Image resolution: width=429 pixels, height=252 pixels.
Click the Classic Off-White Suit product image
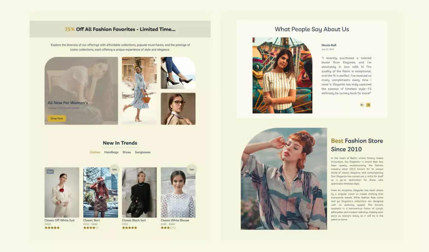point(62,192)
